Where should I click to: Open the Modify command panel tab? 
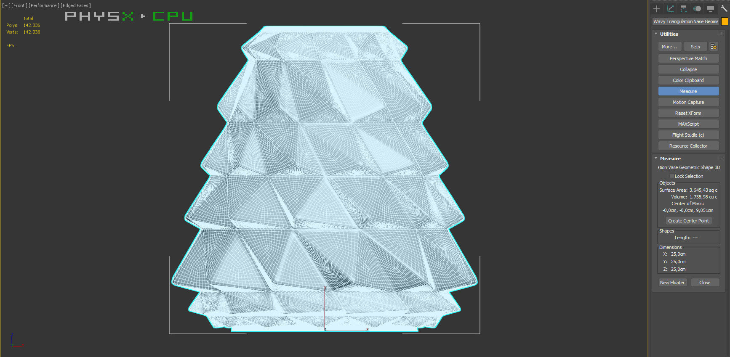click(670, 9)
